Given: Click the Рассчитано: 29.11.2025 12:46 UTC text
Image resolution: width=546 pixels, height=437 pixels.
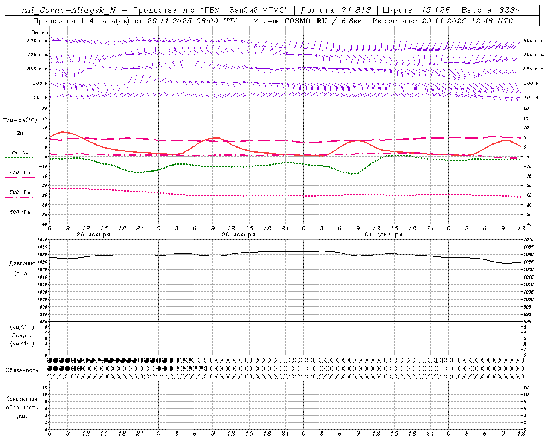Looking at the screenshot, I should tap(443, 21).
